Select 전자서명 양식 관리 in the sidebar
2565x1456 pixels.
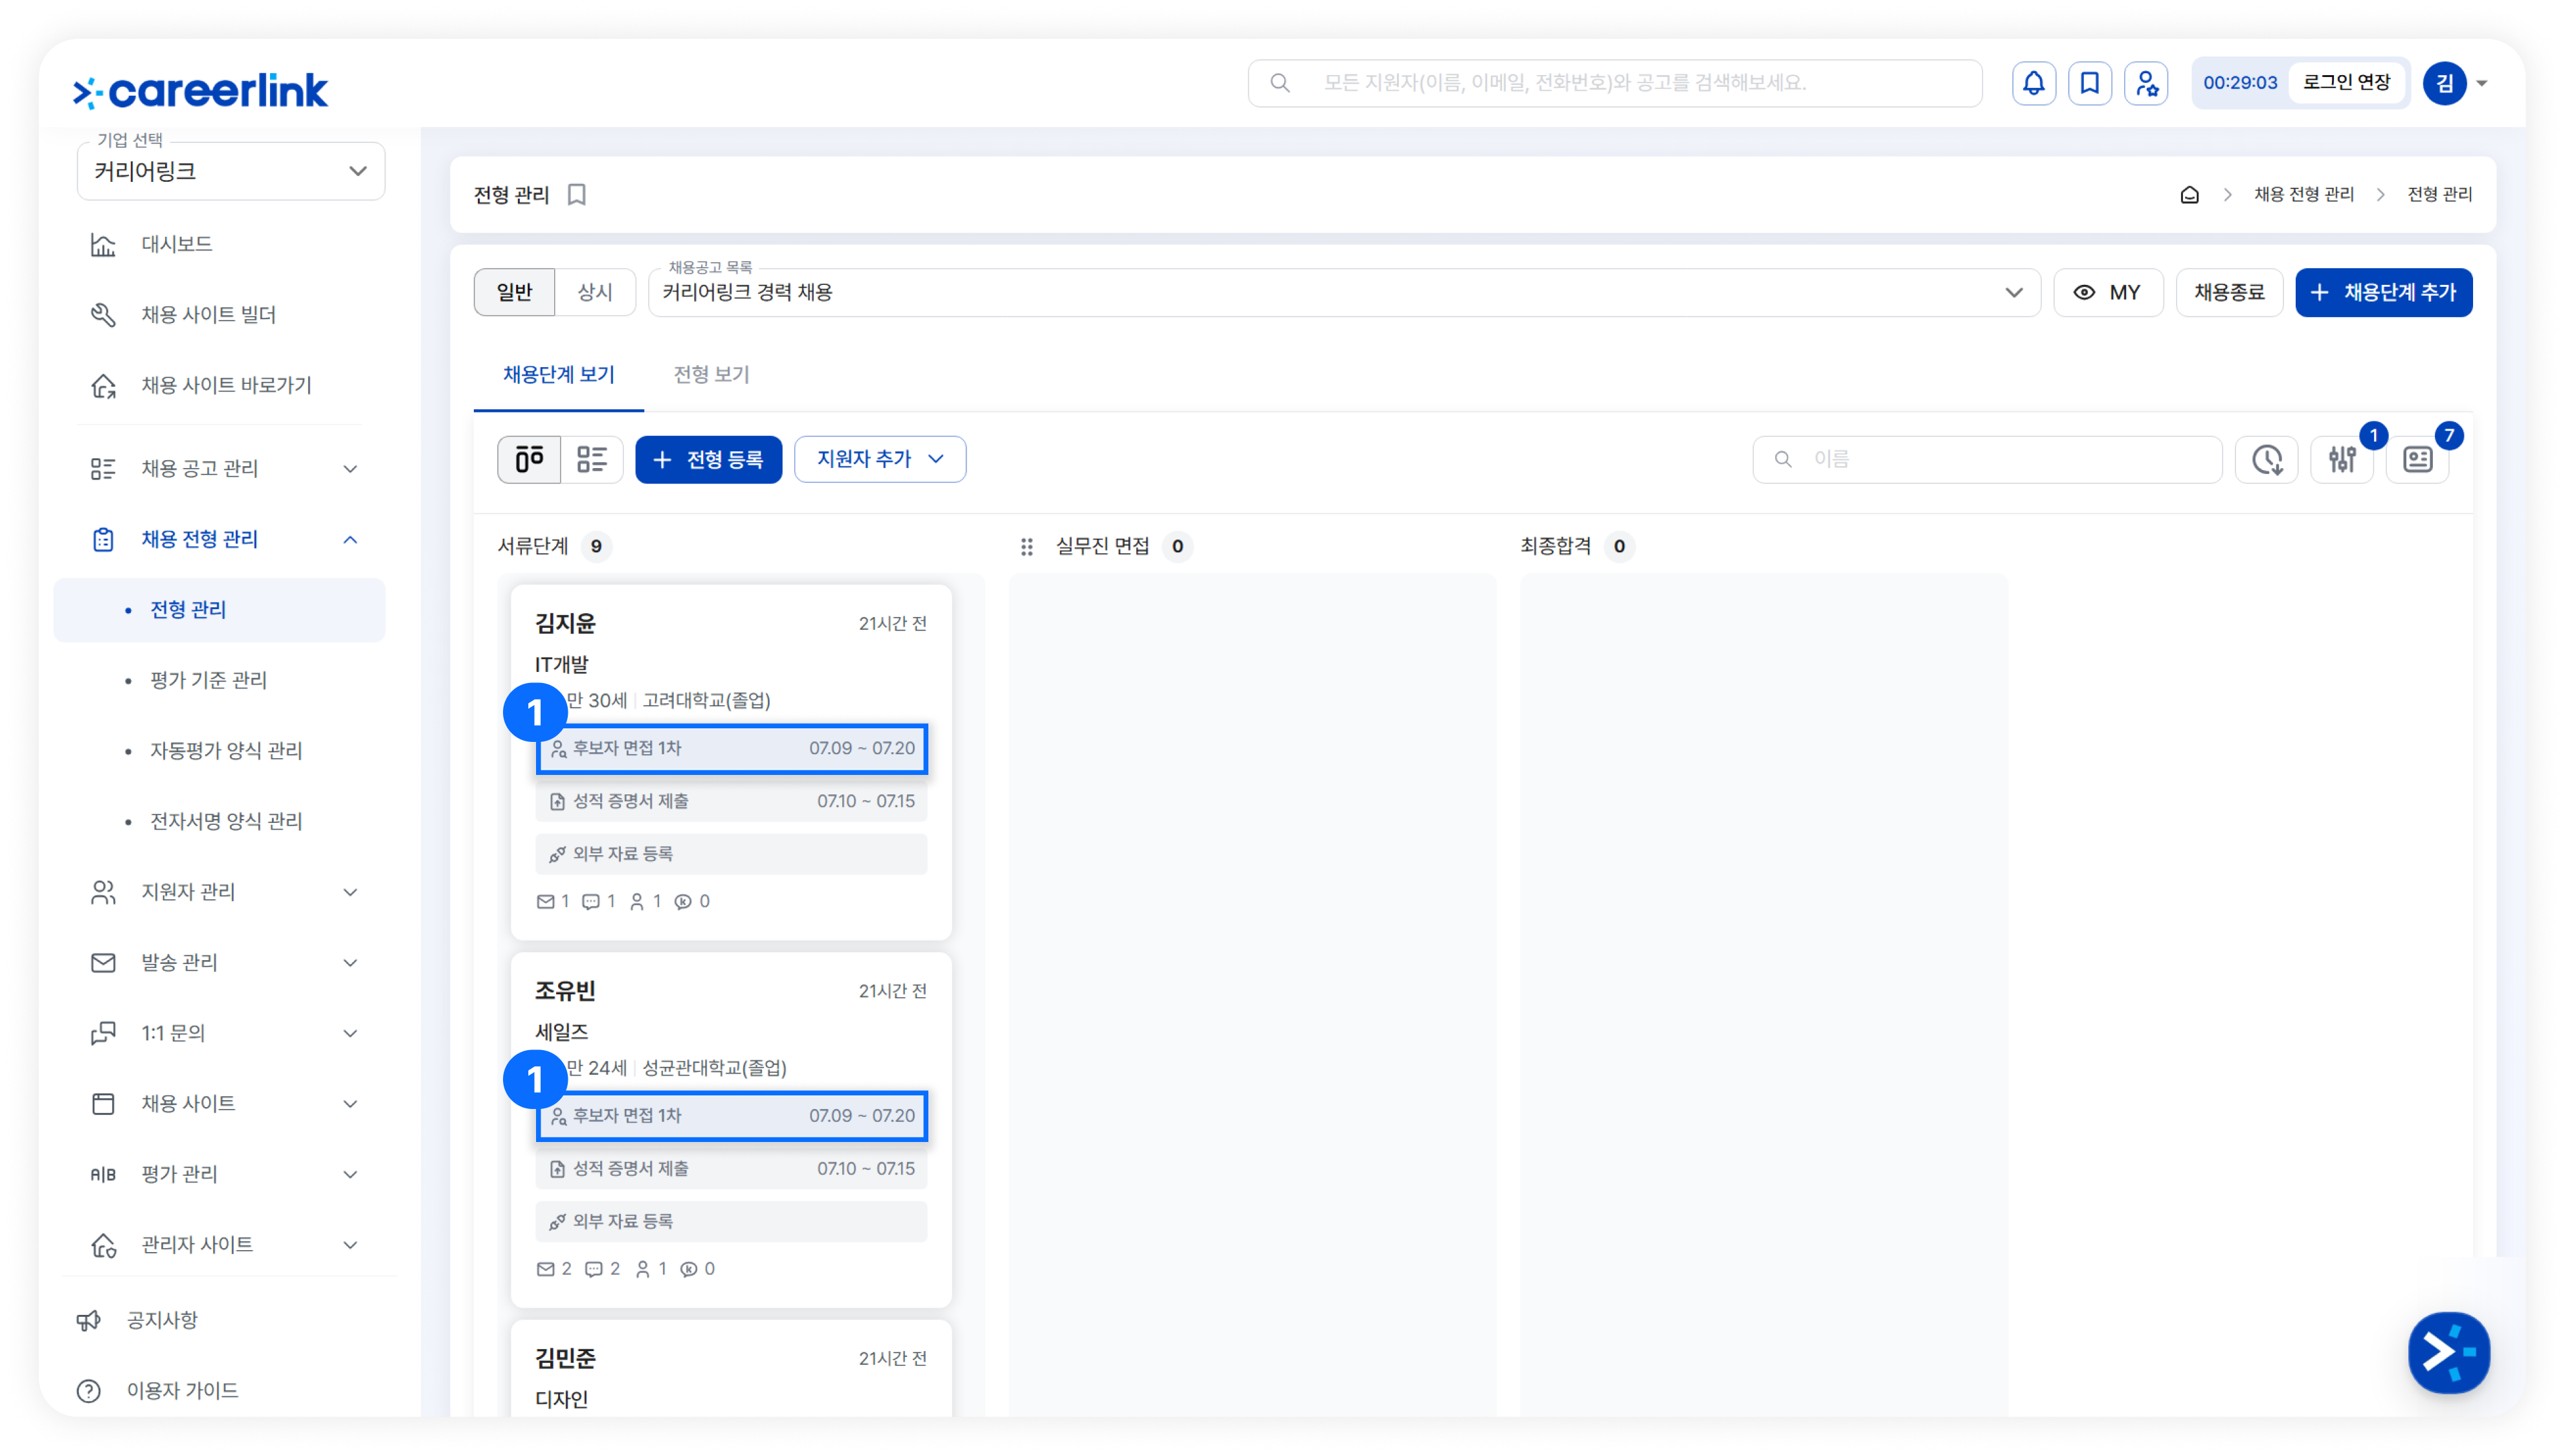click(226, 822)
